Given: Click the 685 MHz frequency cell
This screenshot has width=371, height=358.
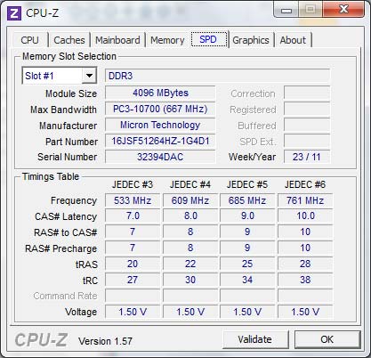Looking at the screenshot, I should [247, 200].
